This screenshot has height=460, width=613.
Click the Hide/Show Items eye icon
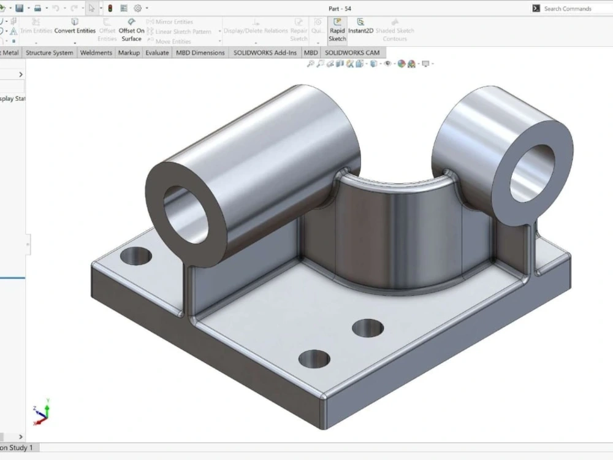[x=387, y=63]
